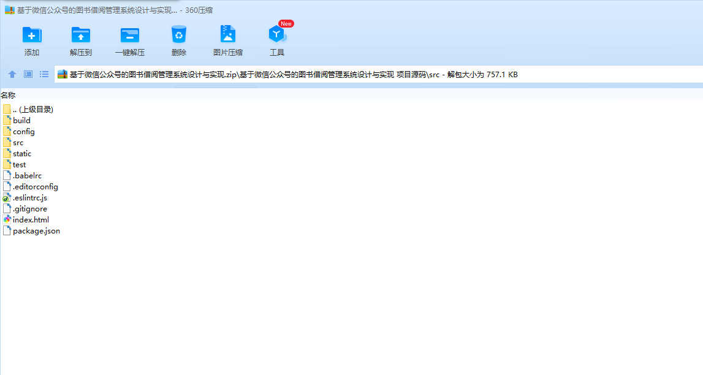
Task: Click the 名称 column header
Action: click(8, 96)
